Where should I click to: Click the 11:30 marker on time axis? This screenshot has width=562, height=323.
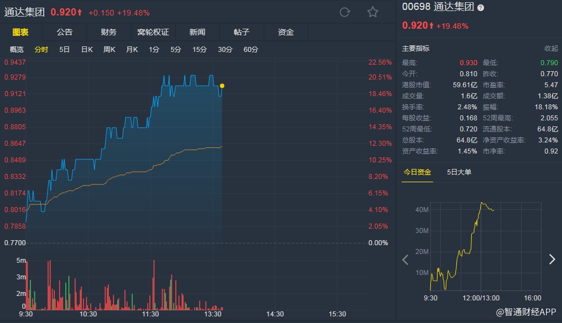(150, 314)
